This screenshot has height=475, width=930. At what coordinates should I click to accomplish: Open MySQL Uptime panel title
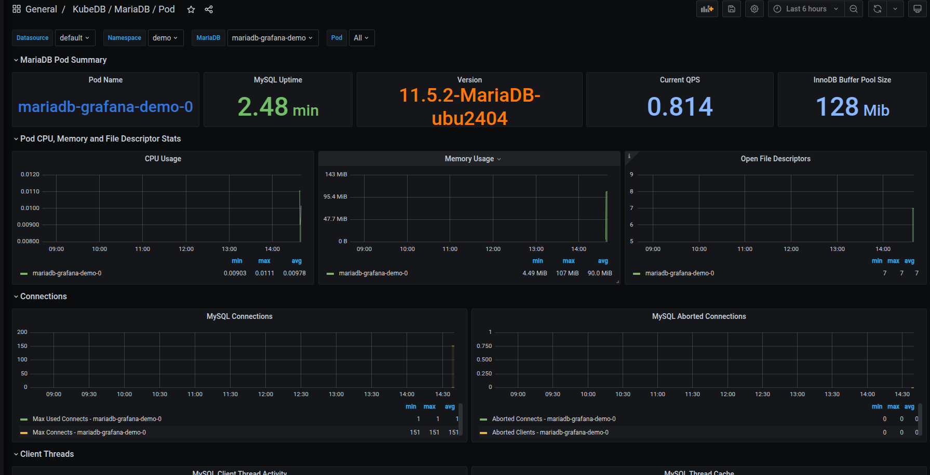pyautogui.click(x=278, y=80)
